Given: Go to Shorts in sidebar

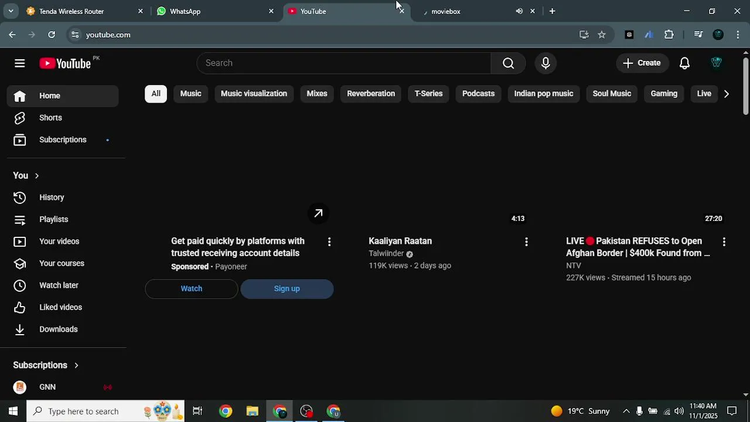Looking at the screenshot, I should click(x=63, y=118).
